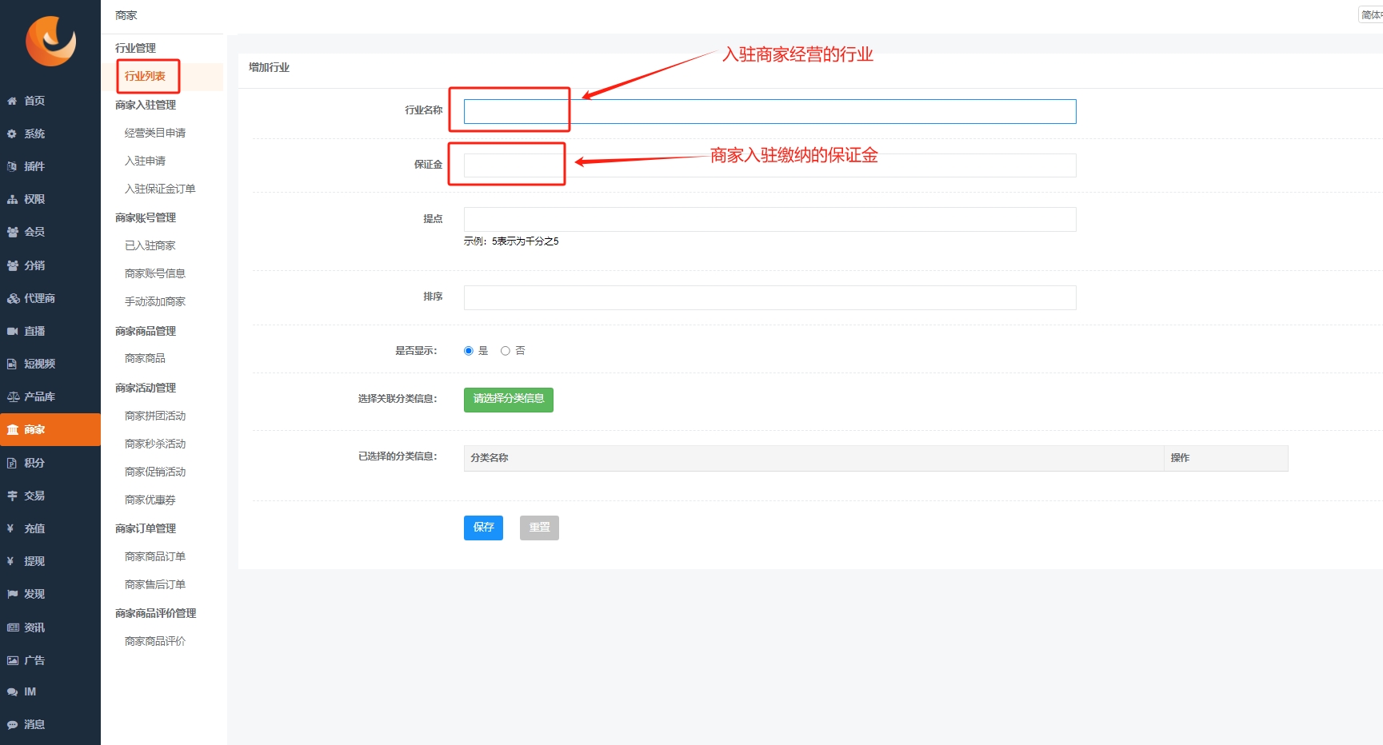1383x745 pixels.
Task: Click the blue 保存 button
Action: click(x=483, y=528)
